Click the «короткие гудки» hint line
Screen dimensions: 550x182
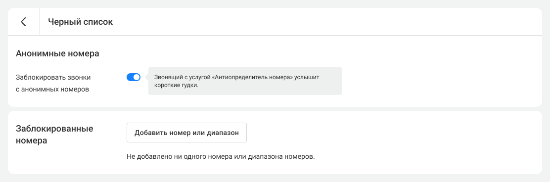[x=177, y=85]
